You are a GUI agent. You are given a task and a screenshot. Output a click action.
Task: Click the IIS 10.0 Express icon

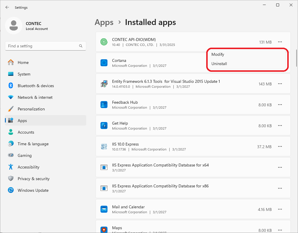pos(104,146)
